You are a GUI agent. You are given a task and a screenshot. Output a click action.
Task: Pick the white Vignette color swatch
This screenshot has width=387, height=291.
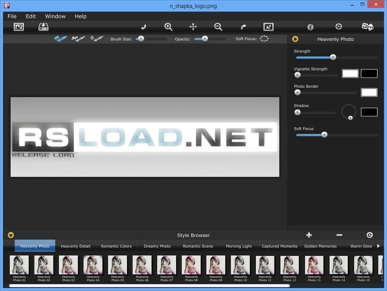coord(350,74)
